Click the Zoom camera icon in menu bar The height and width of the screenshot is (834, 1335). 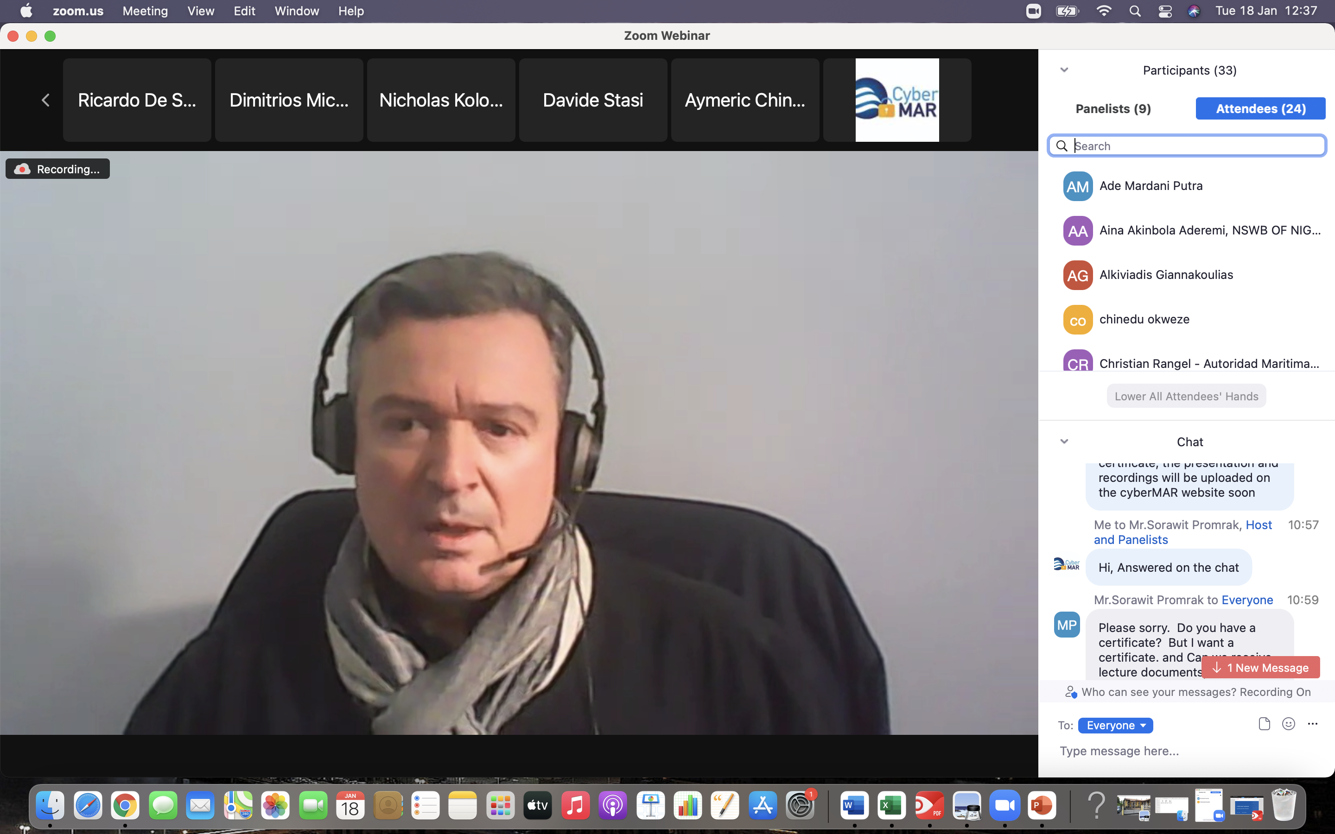(1033, 11)
